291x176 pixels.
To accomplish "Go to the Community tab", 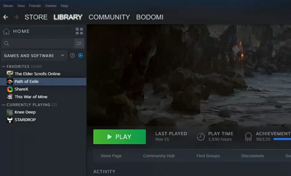I will 109,17.
